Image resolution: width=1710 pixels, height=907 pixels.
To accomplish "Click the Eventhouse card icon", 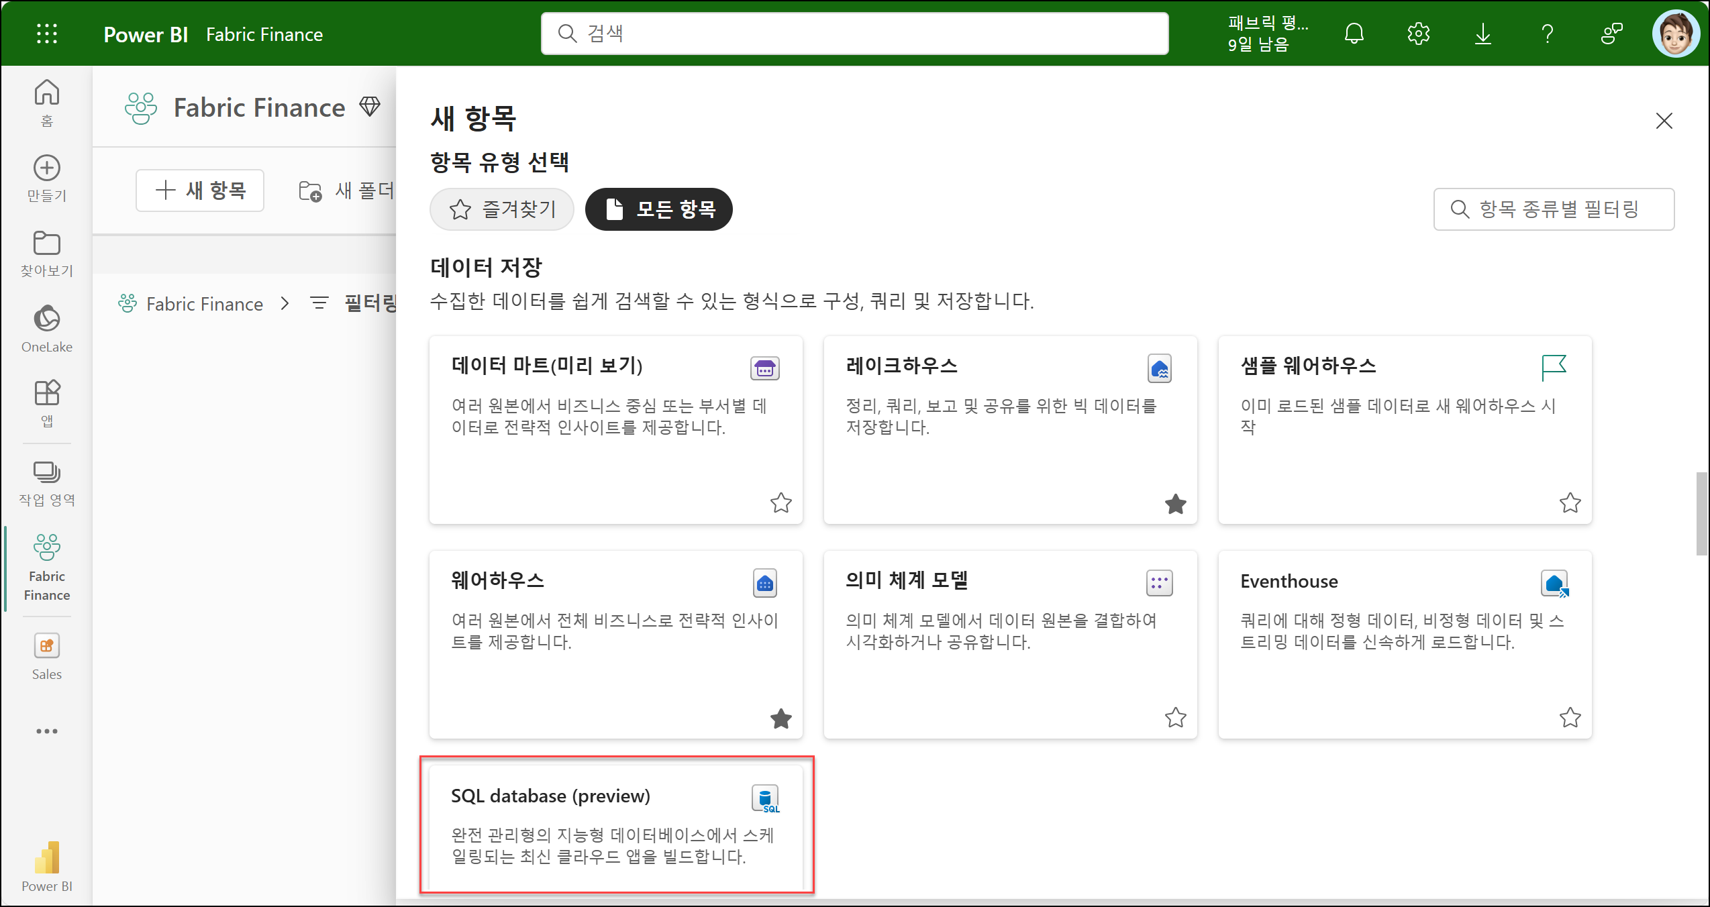I will pyautogui.click(x=1555, y=583).
